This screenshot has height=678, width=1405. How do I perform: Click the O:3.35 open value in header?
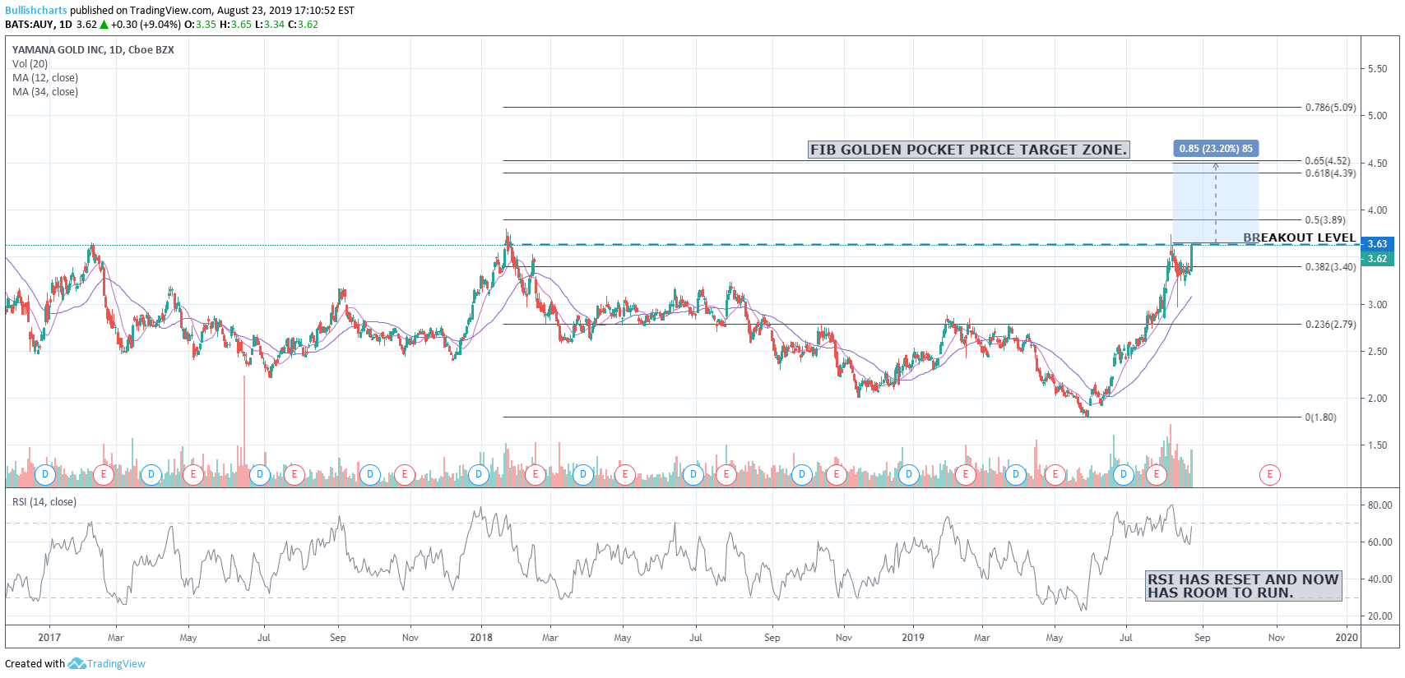click(200, 25)
